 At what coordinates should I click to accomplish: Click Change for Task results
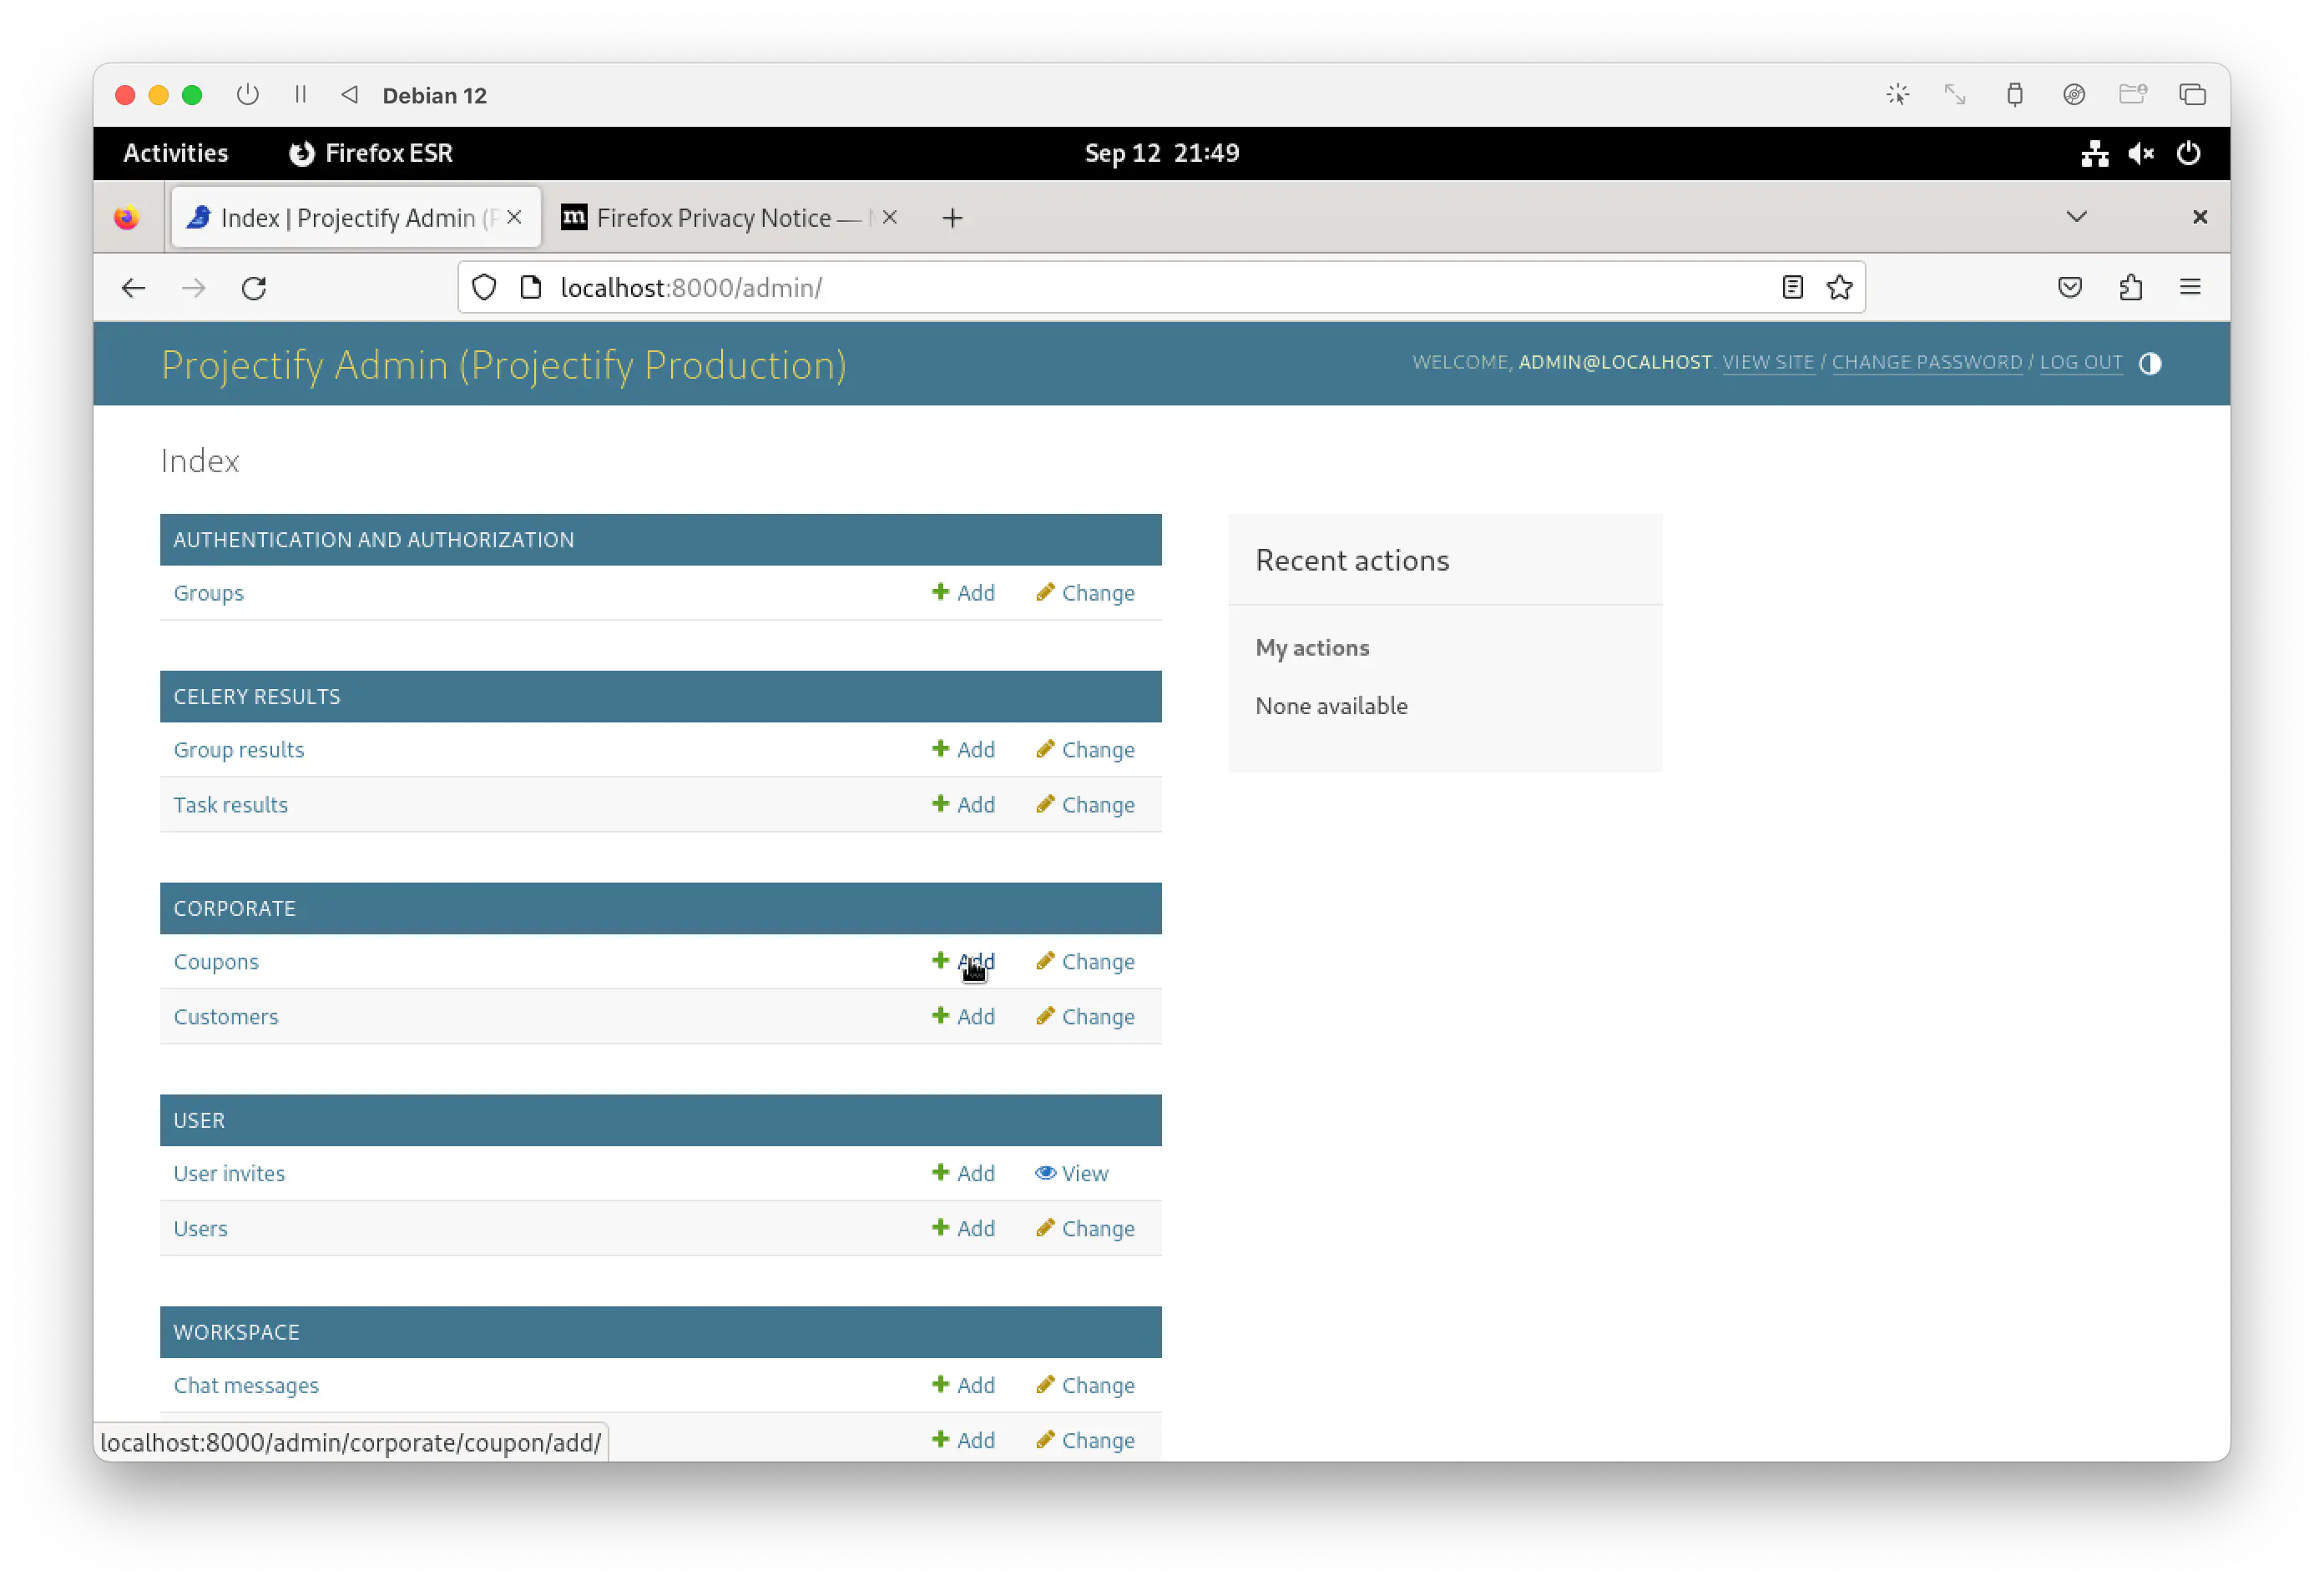click(1085, 804)
